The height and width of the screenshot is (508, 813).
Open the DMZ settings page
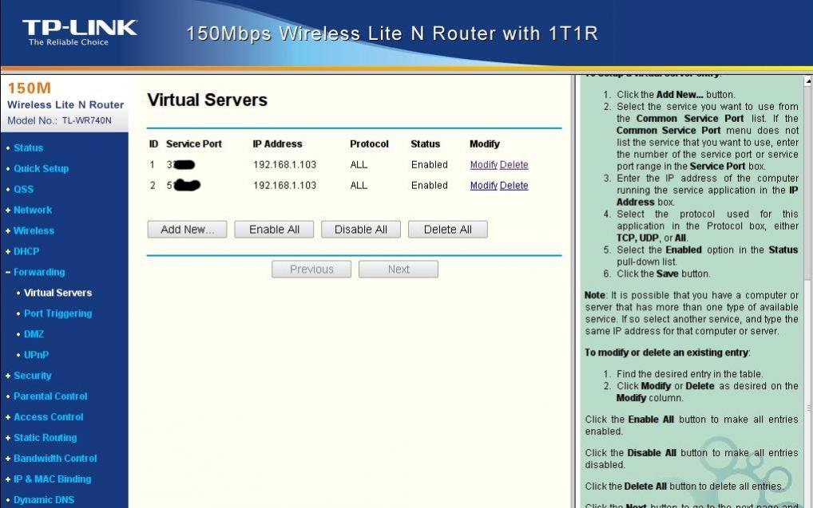coord(34,334)
